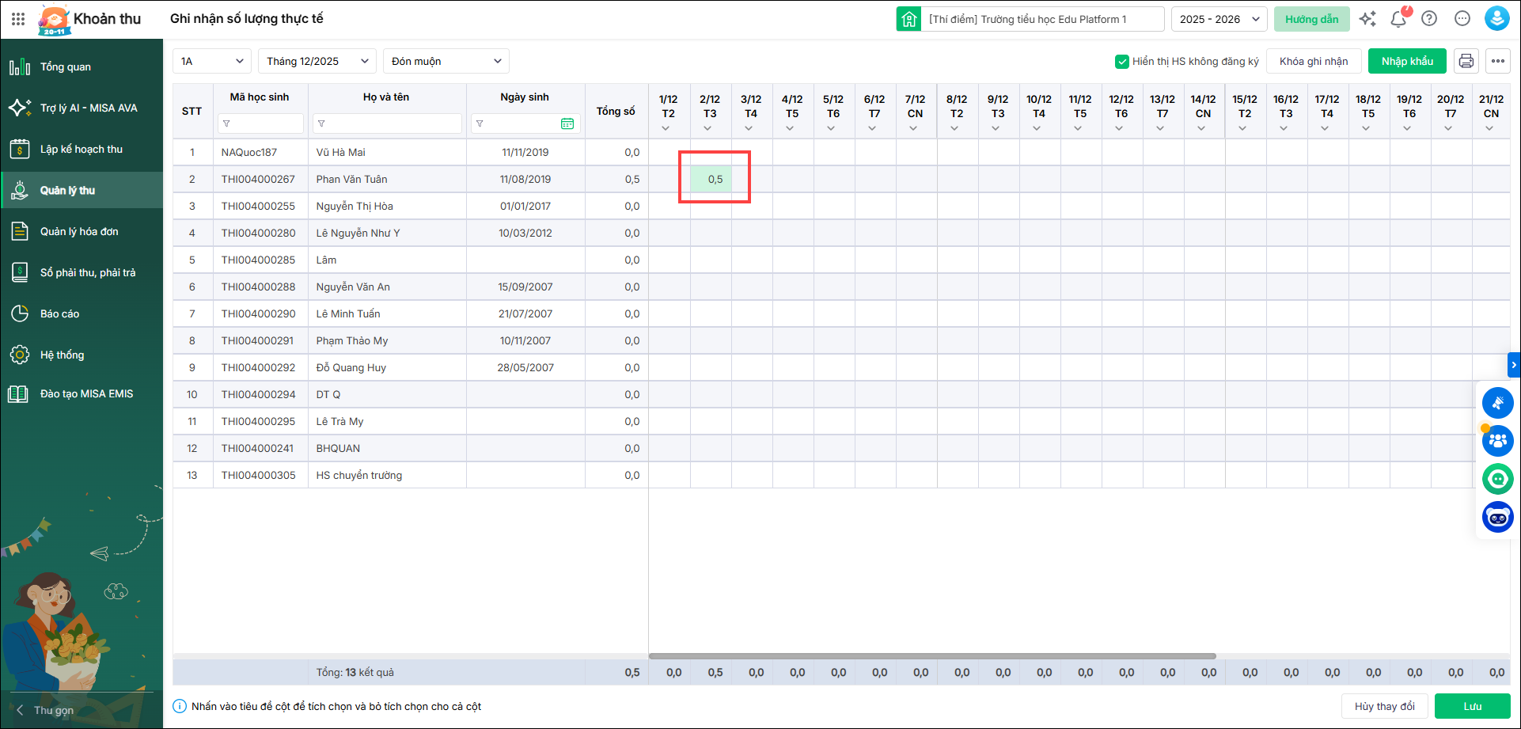Click the Báo cáo pie chart icon

[x=20, y=313]
